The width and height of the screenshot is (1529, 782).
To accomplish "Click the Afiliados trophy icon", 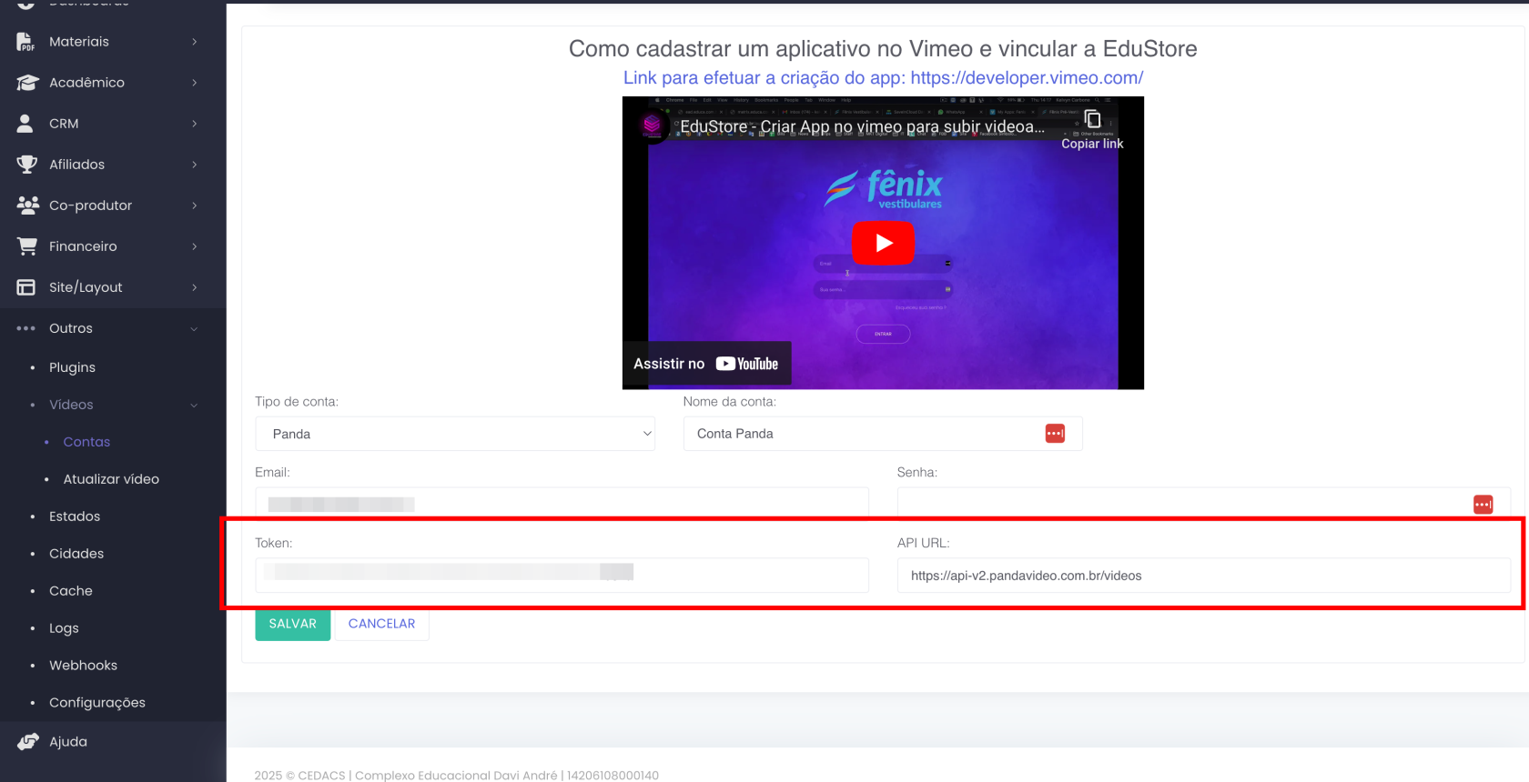I will pos(27,165).
